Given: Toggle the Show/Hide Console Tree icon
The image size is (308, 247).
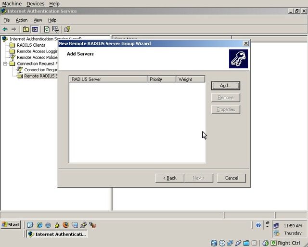Looking at the screenshot, I should pyautogui.click(x=35, y=29).
